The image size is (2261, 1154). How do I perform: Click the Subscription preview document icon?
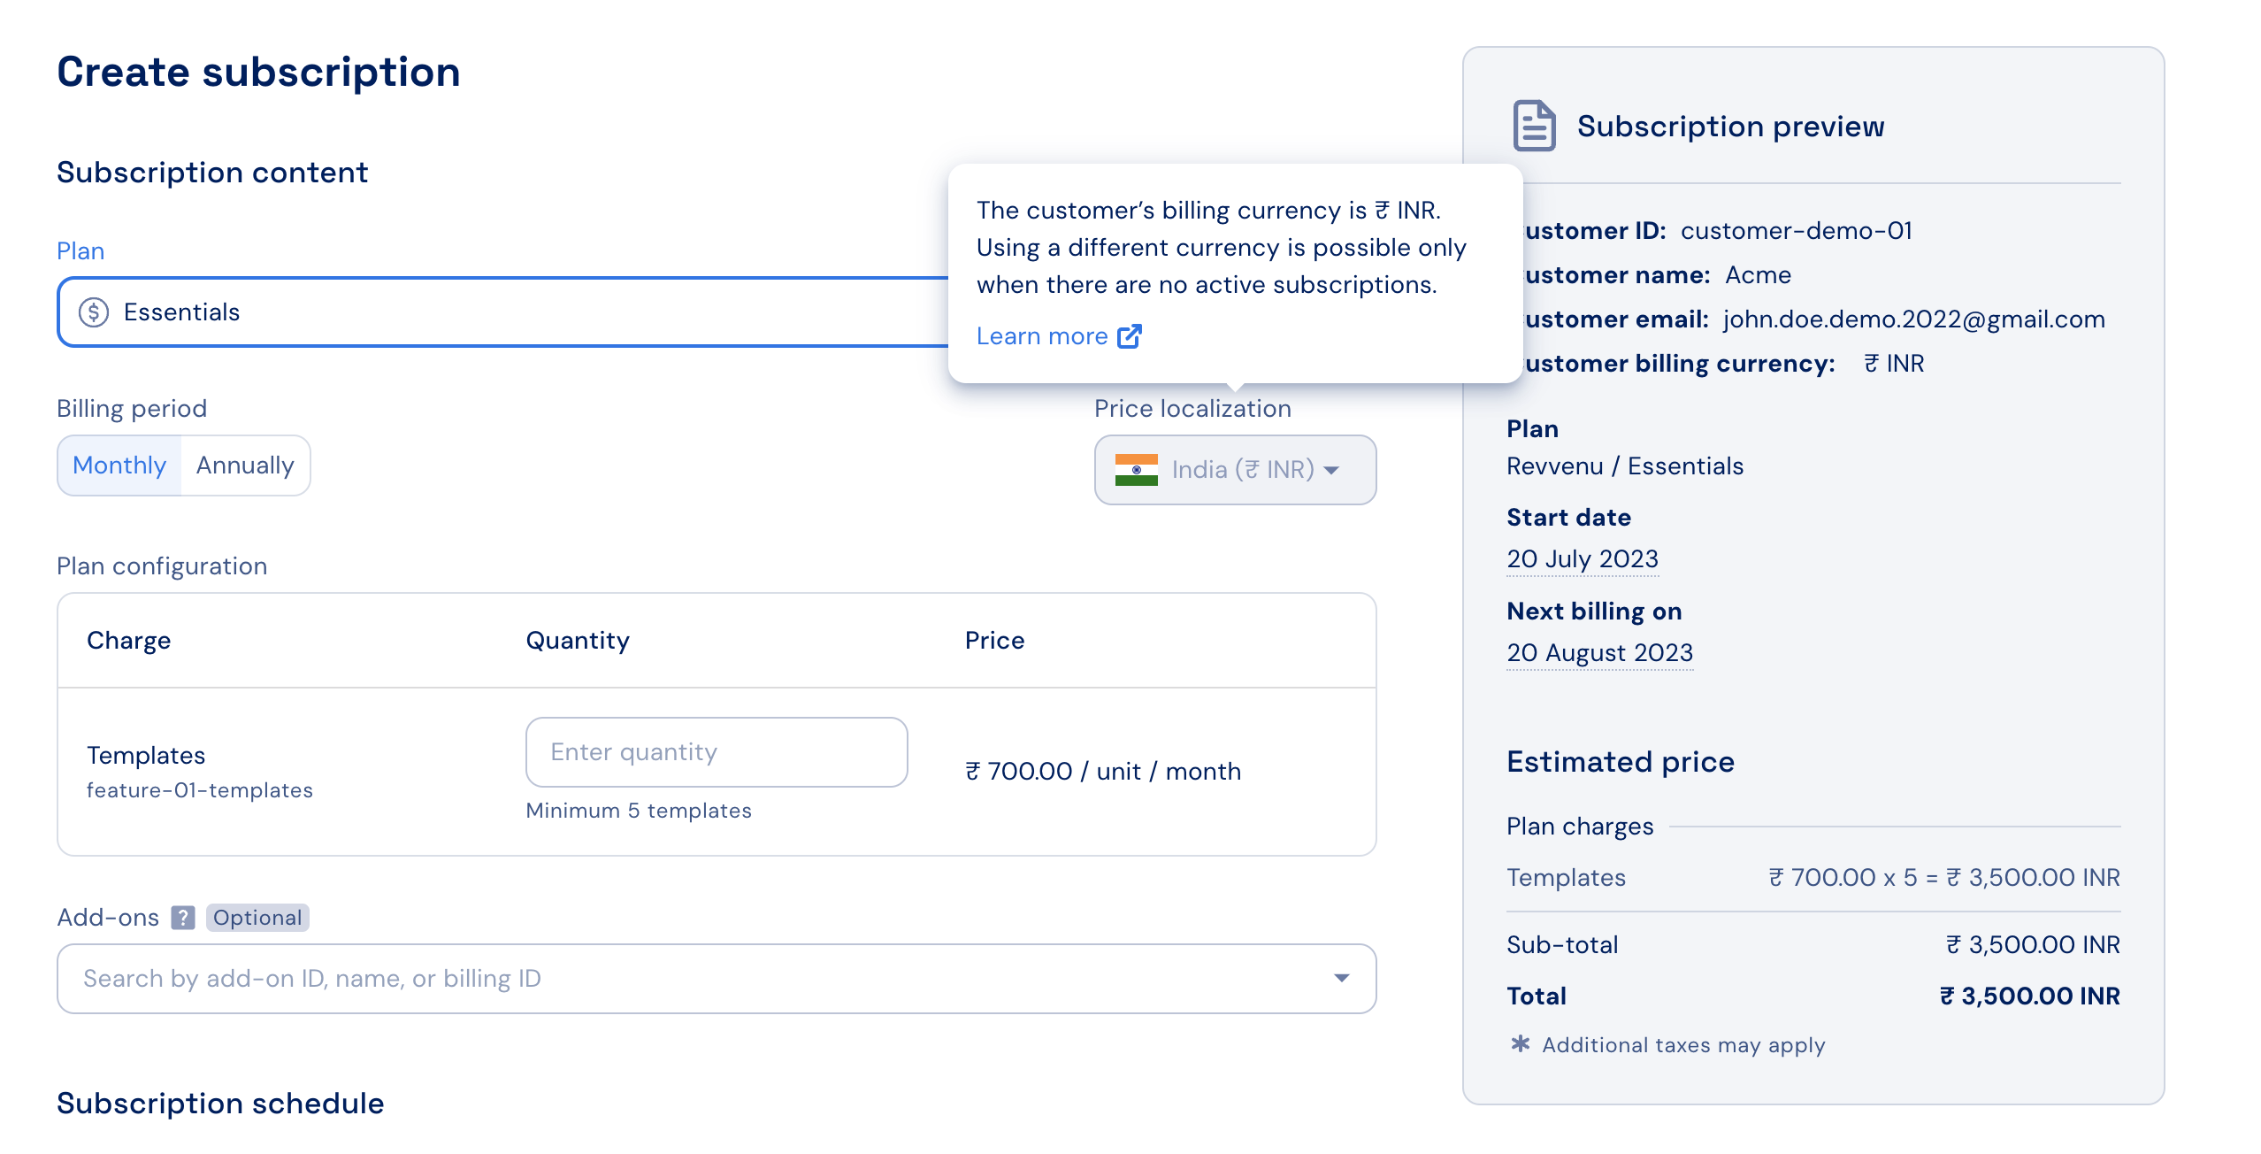1534,126
